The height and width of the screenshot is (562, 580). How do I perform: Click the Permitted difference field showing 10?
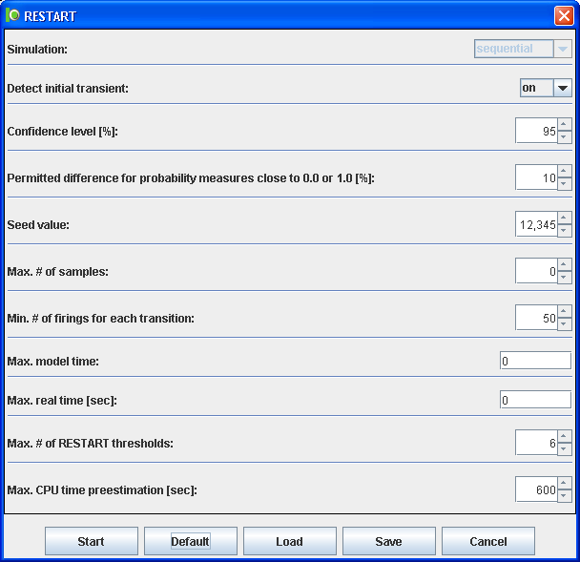536,177
